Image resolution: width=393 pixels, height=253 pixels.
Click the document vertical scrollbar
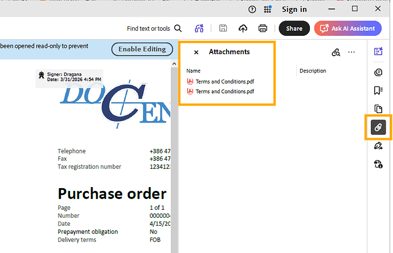point(174,160)
